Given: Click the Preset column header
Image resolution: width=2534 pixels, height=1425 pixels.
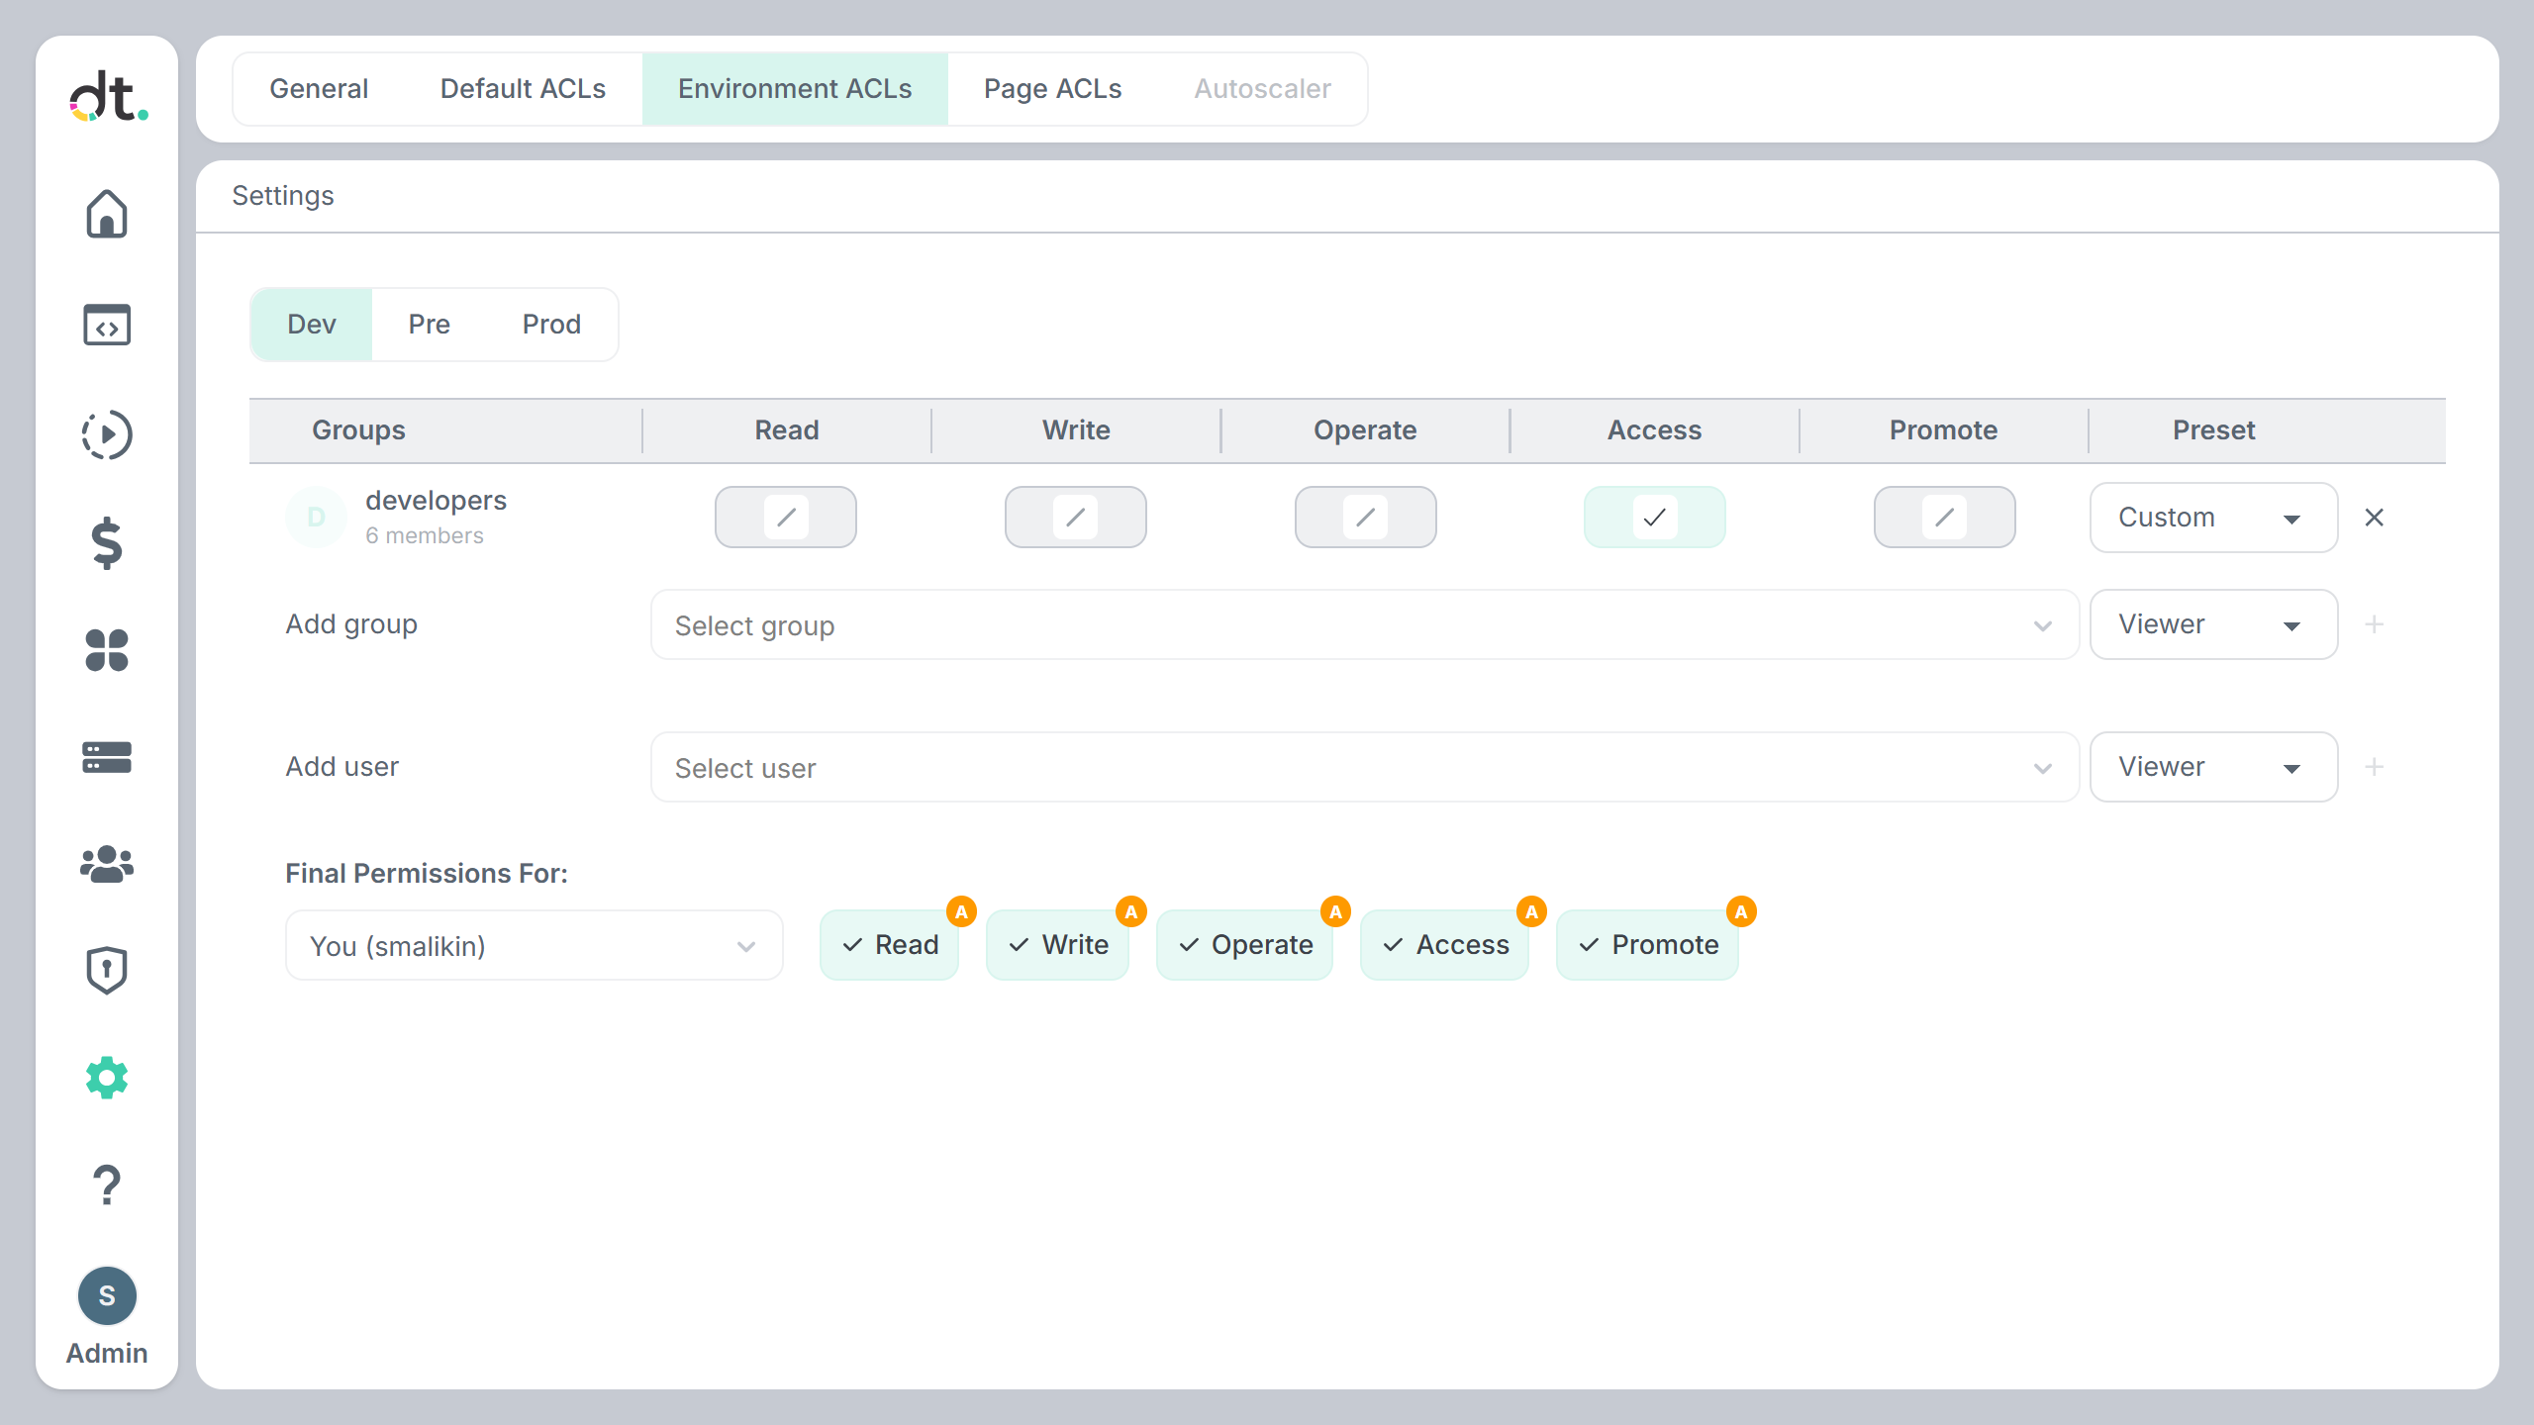Looking at the screenshot, I should pos(2214,430).
